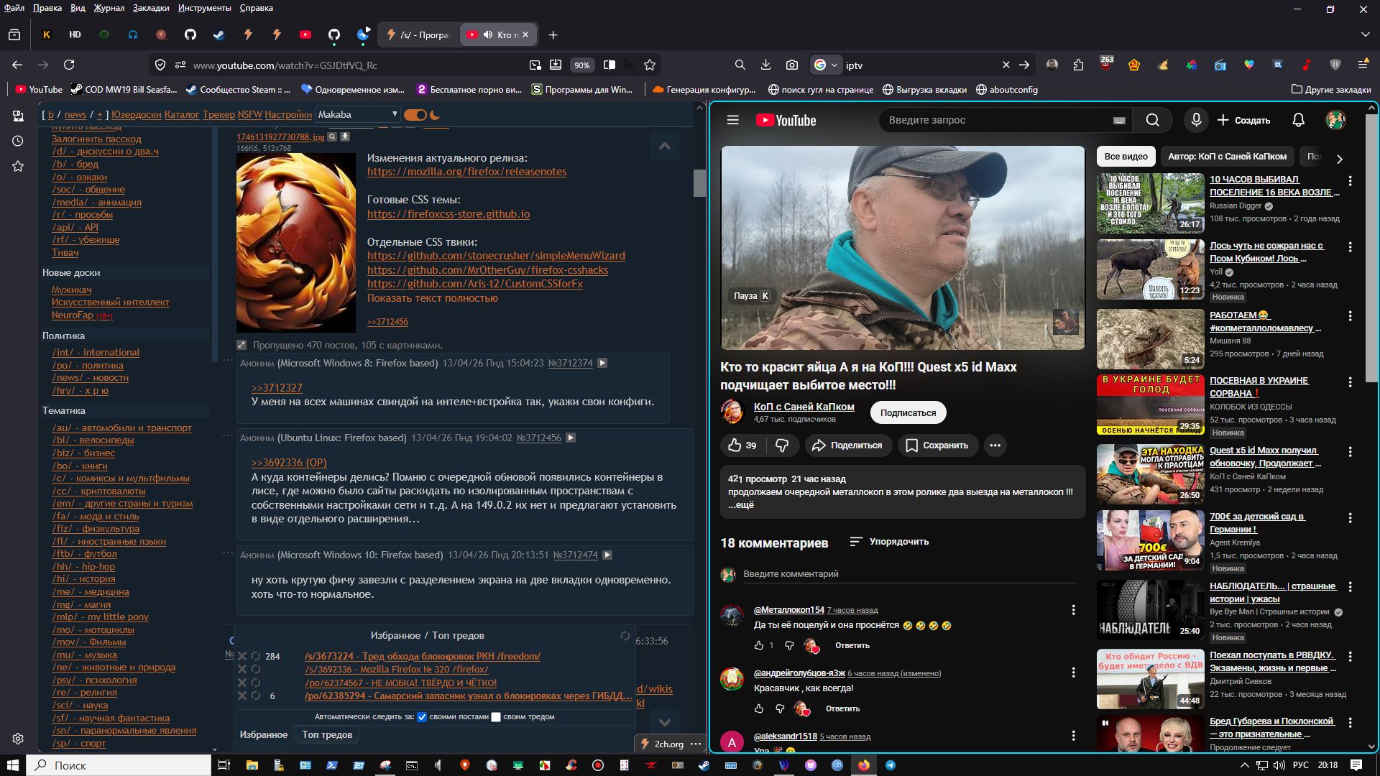The width and height of the screenshot is (1380, 776).
Task: Open more actions menu under the video
Action: 995,445
